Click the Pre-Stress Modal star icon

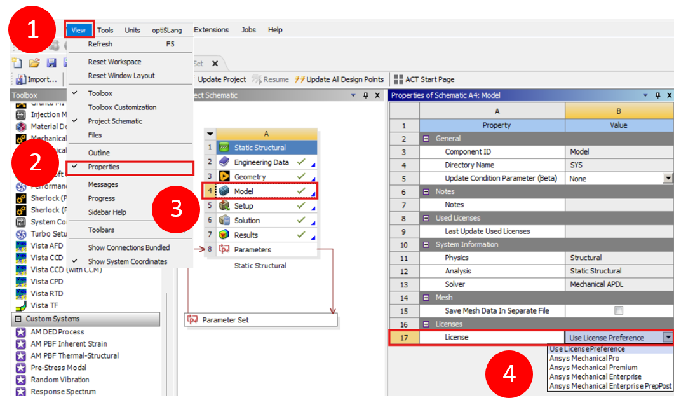tap(20, 368)
